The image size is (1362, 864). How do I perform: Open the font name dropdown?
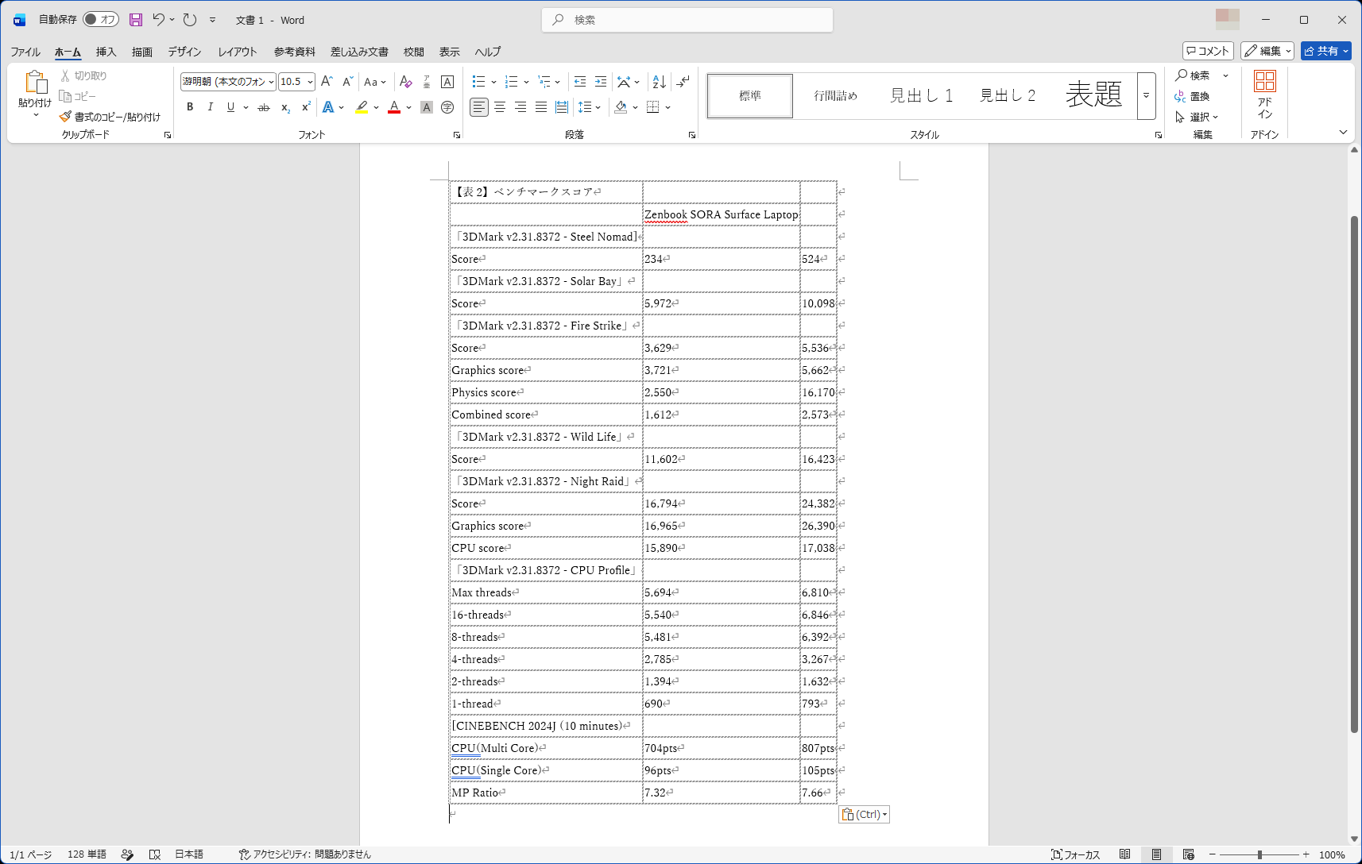271,82
